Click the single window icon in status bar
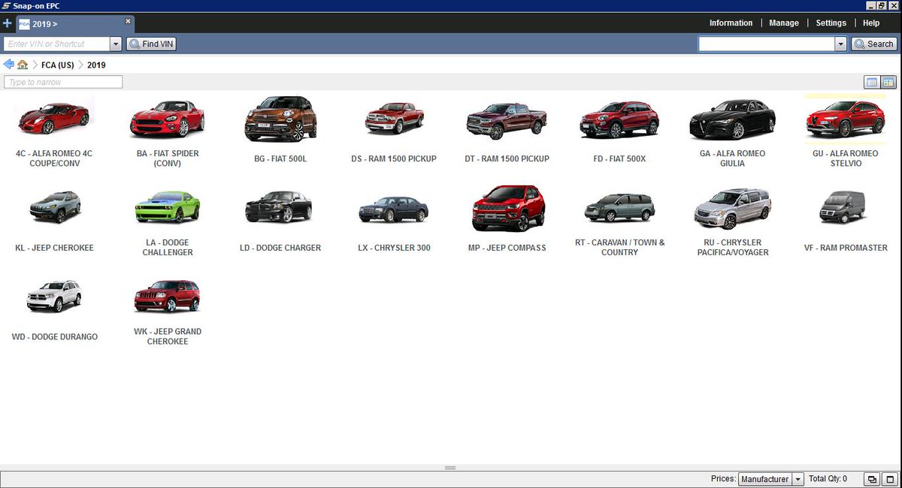The image size is (902, 488). [889, 479]
